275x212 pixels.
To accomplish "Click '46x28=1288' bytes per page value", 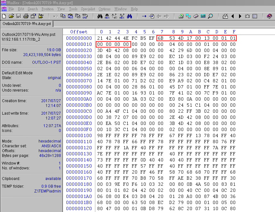I will pos(50,156).
